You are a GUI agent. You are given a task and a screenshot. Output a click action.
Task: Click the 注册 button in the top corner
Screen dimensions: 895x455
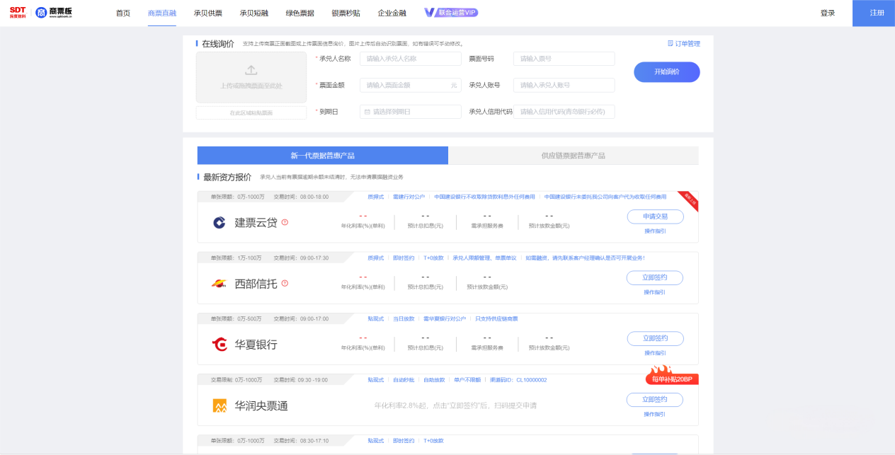(877, 13)
